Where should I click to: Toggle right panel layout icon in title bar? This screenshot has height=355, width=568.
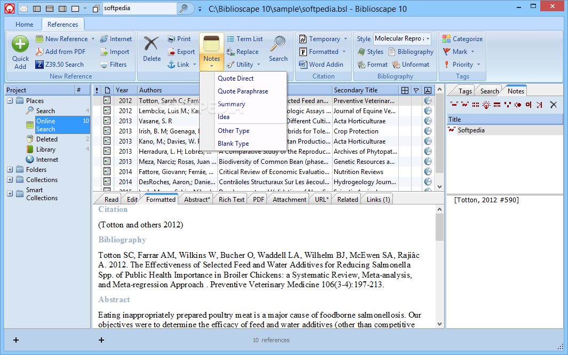click(x=62, y=9)
